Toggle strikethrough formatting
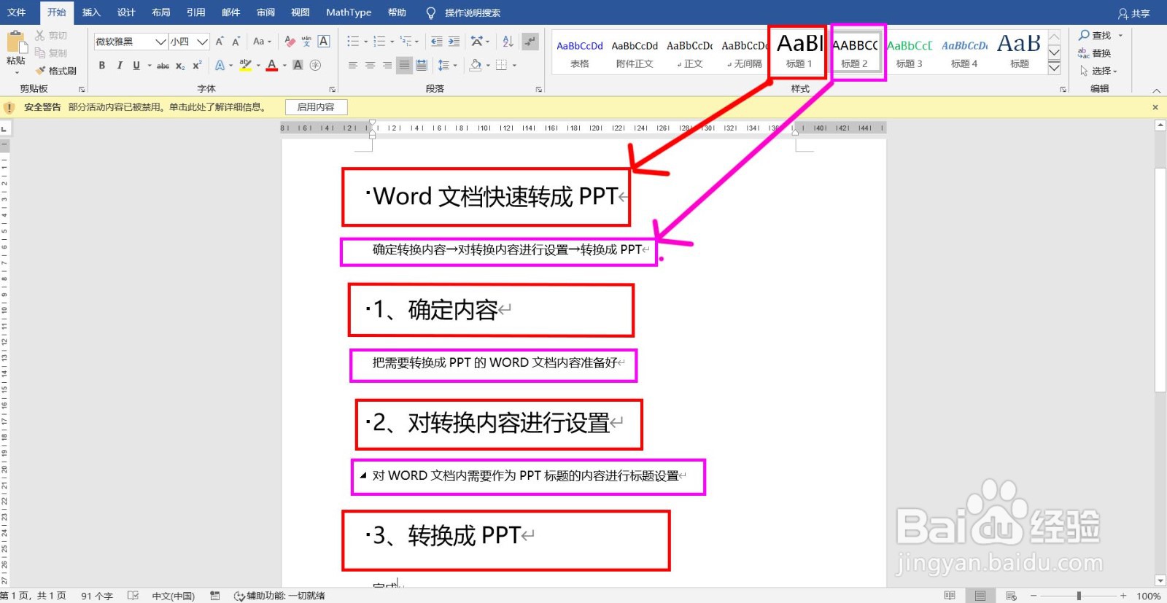Screen dimensions: 1167x603 163,66
